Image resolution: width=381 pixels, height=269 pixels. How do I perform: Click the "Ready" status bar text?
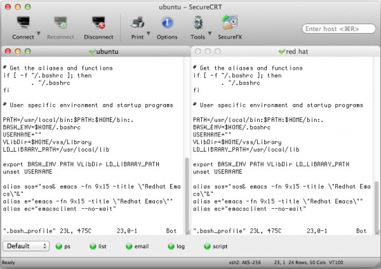pyautogui.click(x=8, y=263)
